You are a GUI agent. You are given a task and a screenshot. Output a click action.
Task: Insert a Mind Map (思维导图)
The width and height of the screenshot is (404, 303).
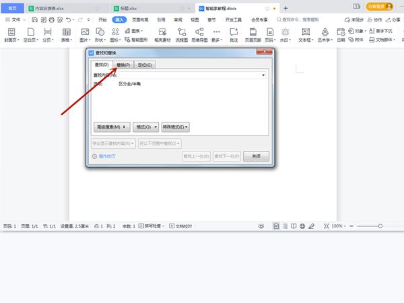tap(199, 35)
